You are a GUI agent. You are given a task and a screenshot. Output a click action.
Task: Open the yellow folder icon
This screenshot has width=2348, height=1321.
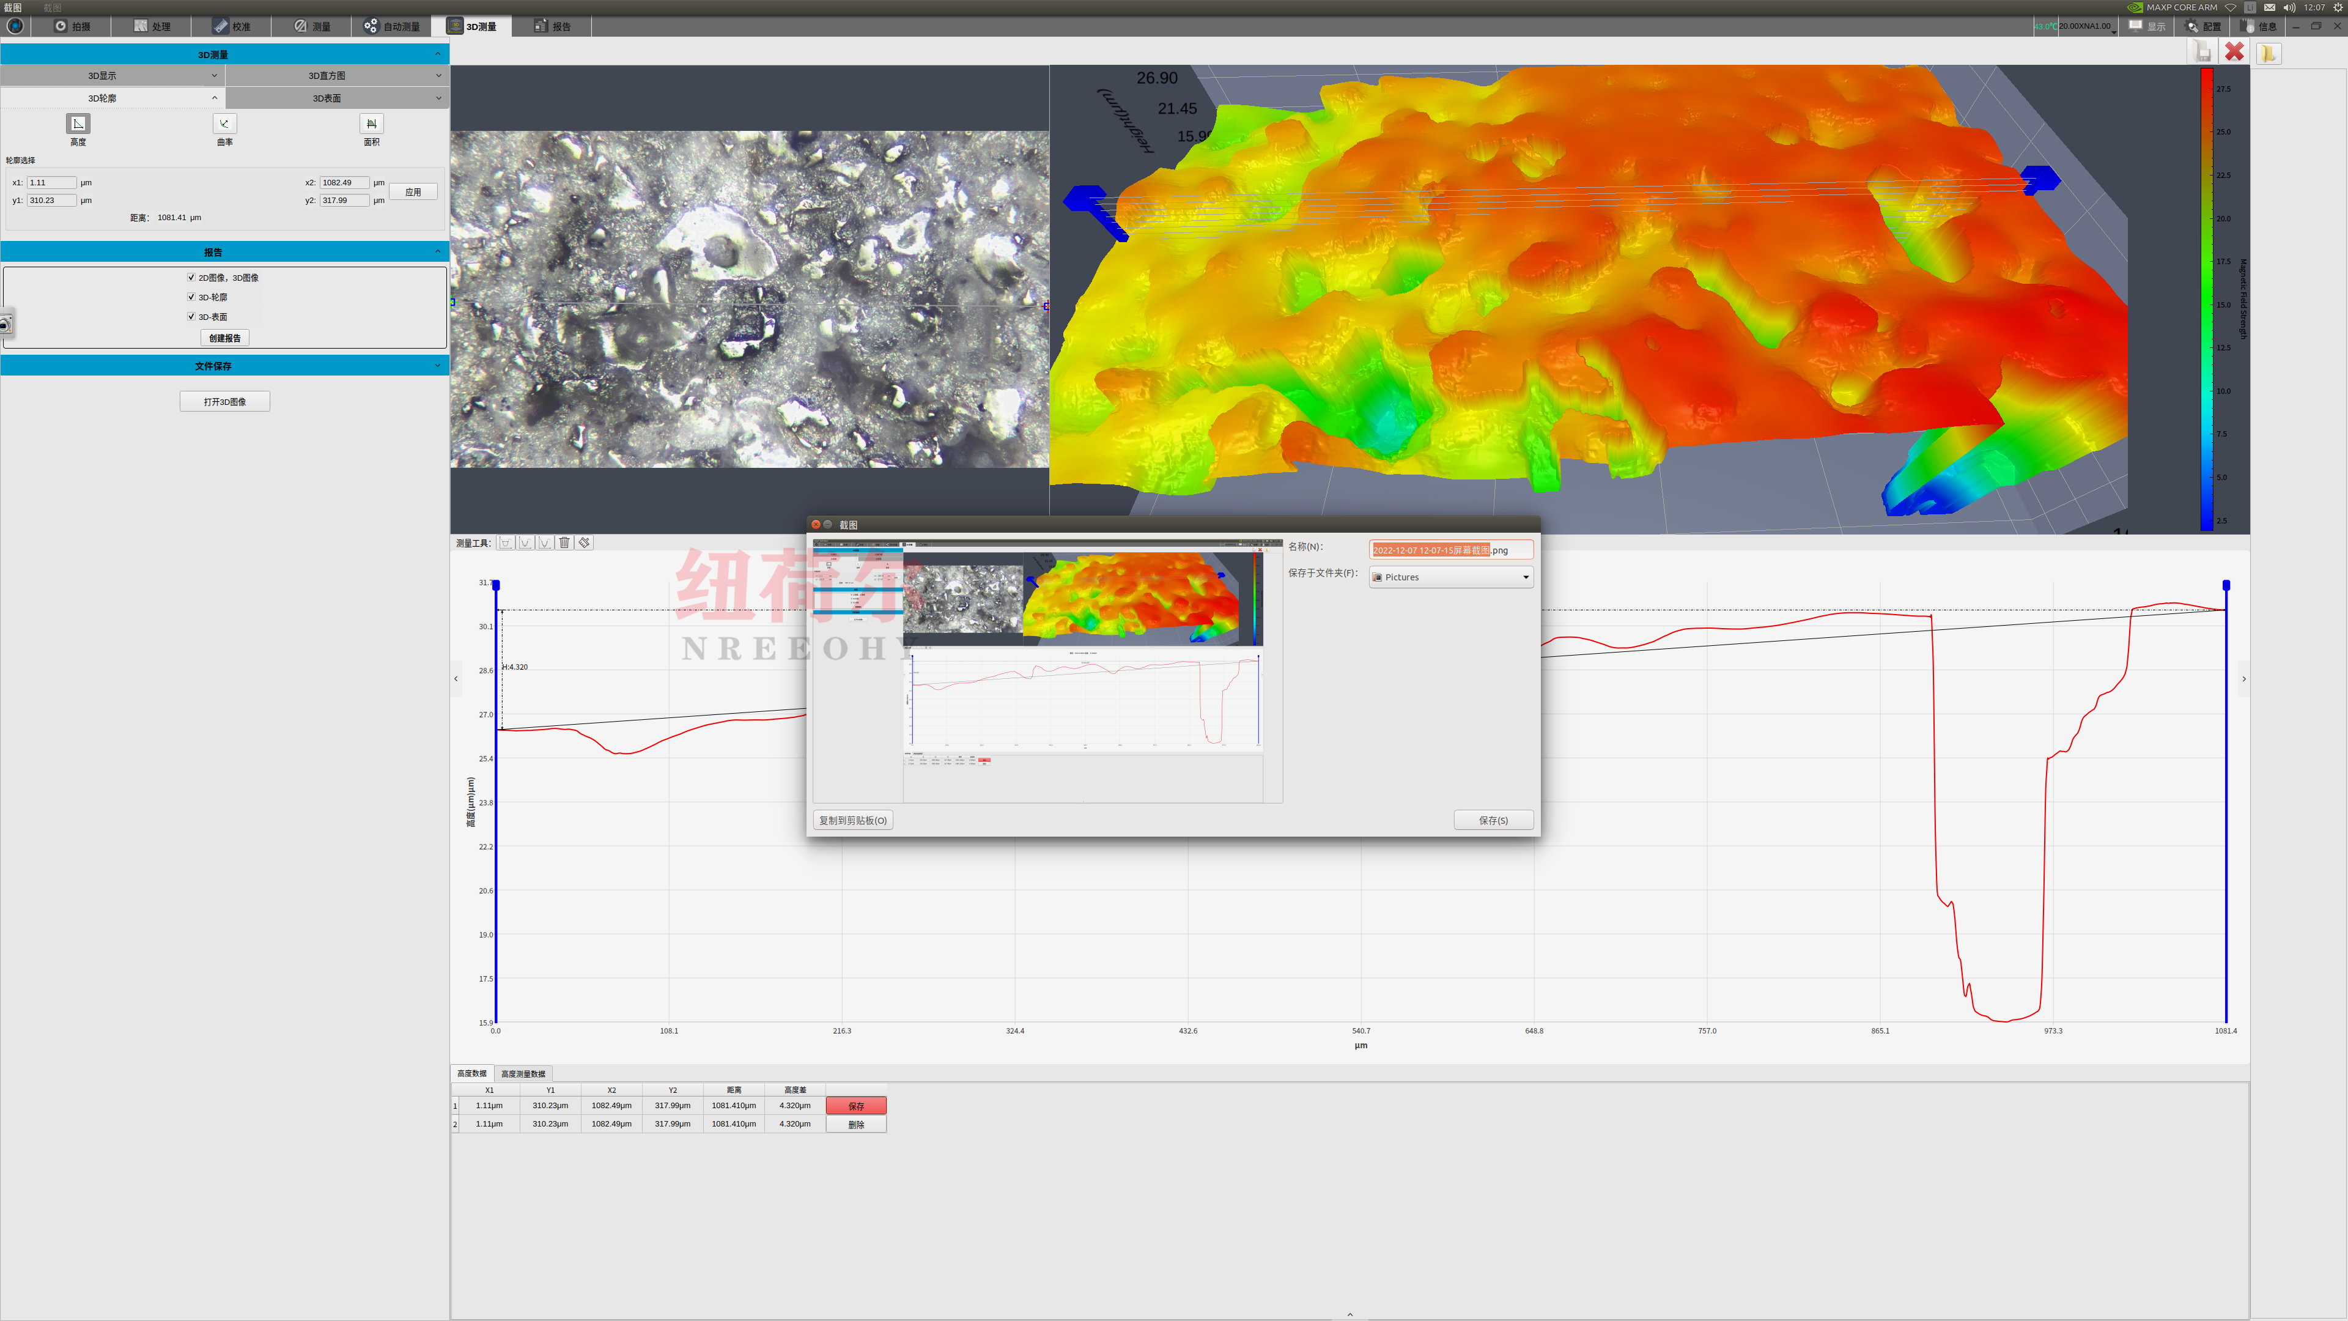point(2268,54)
